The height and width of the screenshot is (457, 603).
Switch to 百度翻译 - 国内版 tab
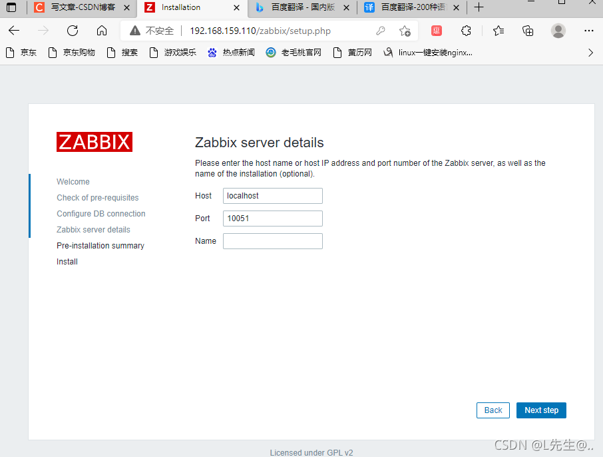(303, 7)
